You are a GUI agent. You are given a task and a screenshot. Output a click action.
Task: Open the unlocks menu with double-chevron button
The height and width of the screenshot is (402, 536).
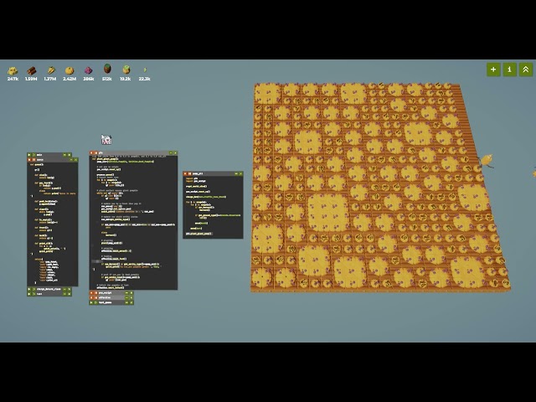pyautogui.click(x=526, y=70)
